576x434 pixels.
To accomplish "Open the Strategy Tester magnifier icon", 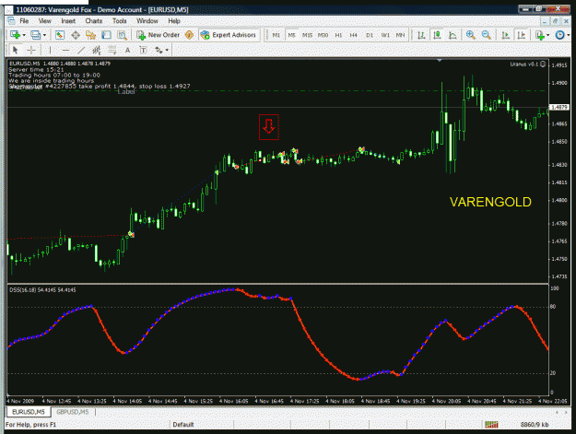I will click(122, 35).
